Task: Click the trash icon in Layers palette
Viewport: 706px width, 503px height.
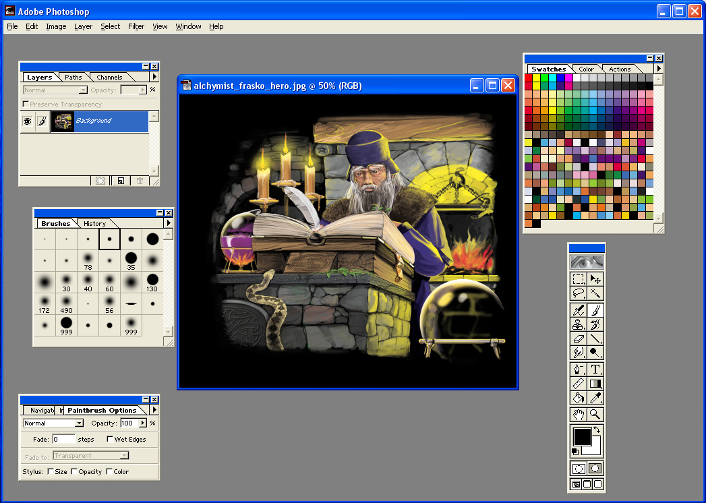Action: click(x=140, y=181)
